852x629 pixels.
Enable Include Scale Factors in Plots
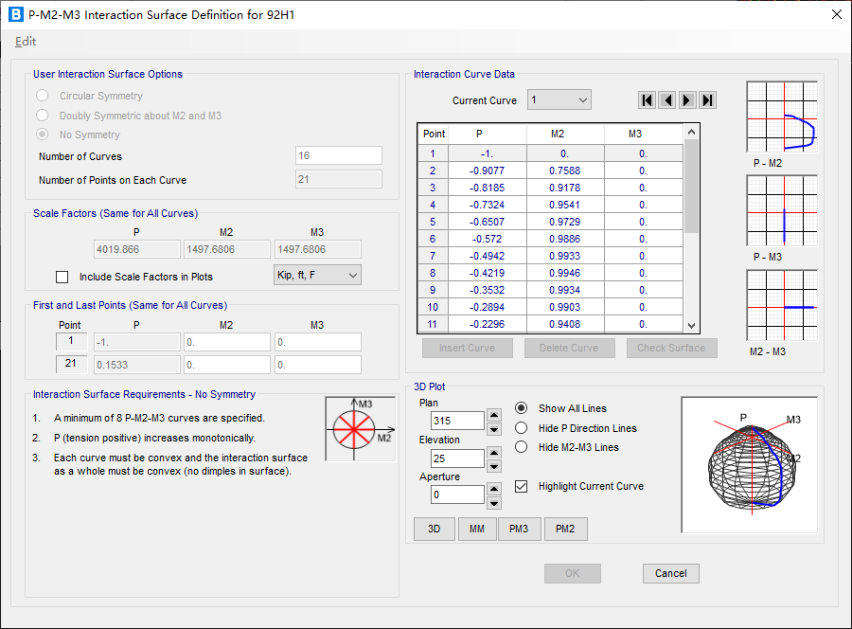coord(62,277)
